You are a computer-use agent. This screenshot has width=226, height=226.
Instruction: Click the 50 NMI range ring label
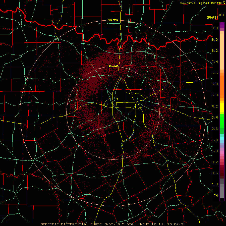(x=113, y=66)
